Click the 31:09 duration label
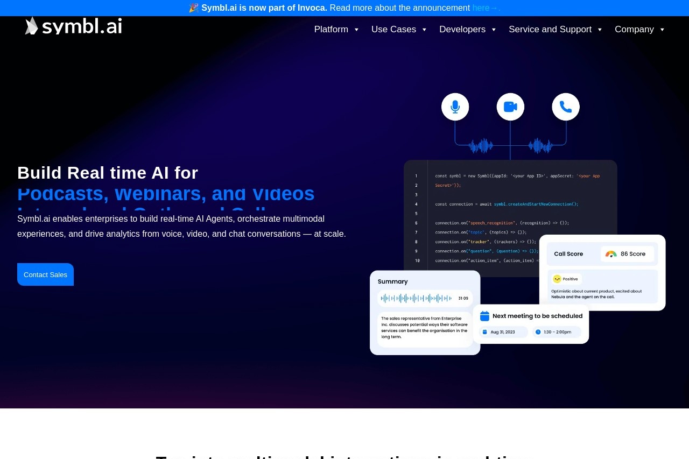 click(x=463, y=298)
